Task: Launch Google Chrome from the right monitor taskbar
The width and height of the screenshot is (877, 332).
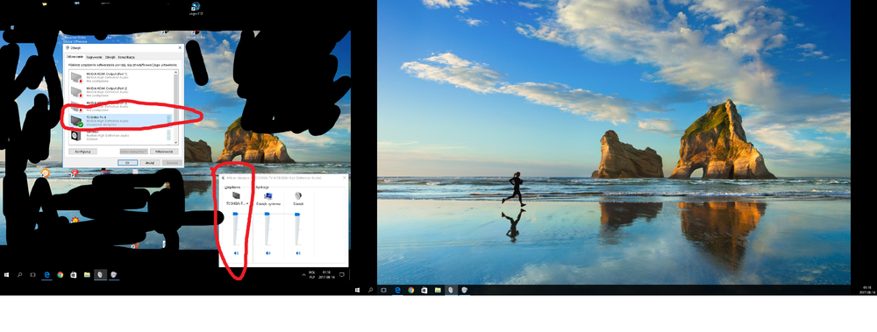Action: 411,290
